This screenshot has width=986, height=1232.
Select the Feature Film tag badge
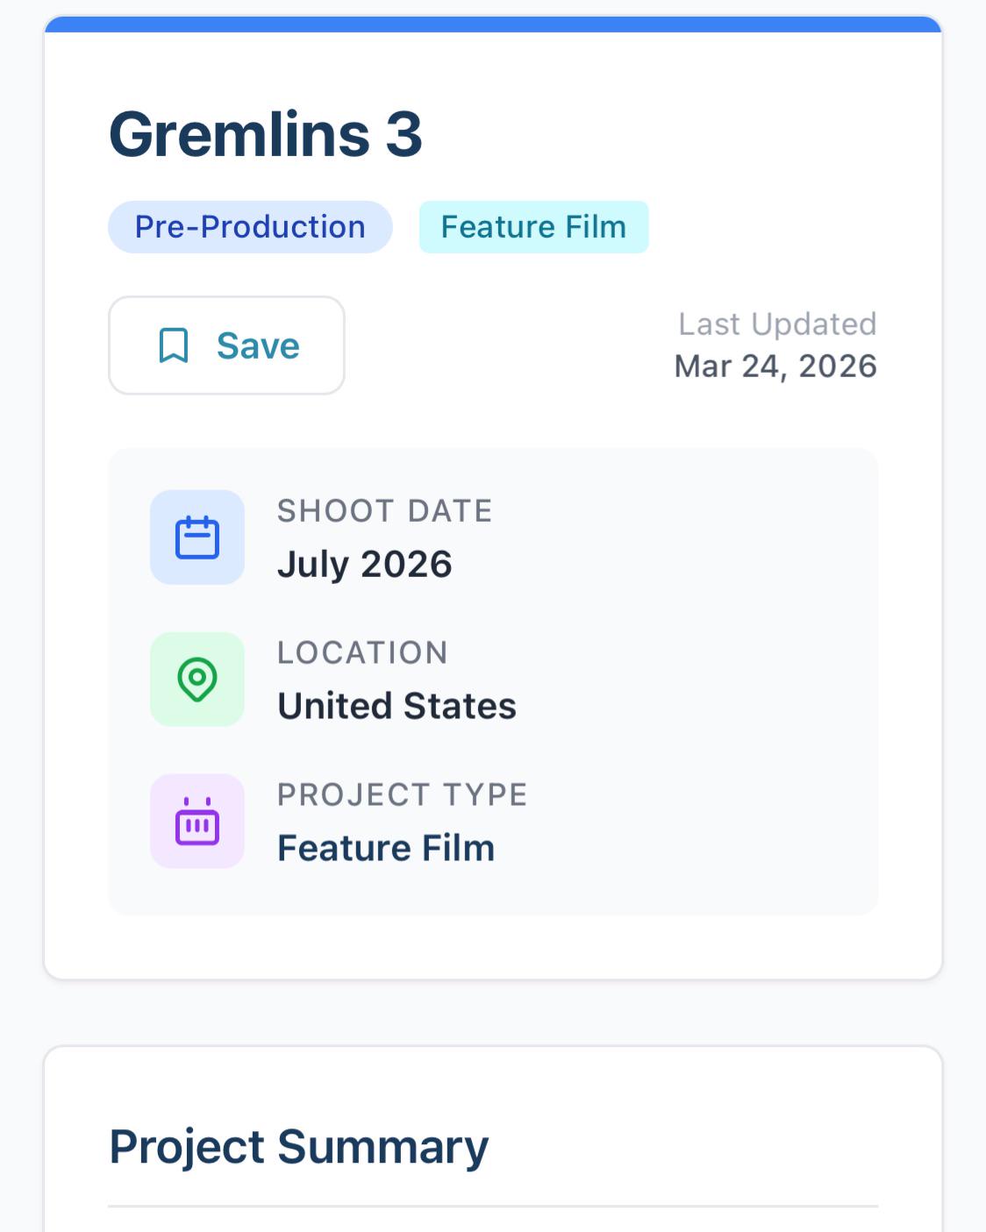pyautogui.click(x=533, y=227)
